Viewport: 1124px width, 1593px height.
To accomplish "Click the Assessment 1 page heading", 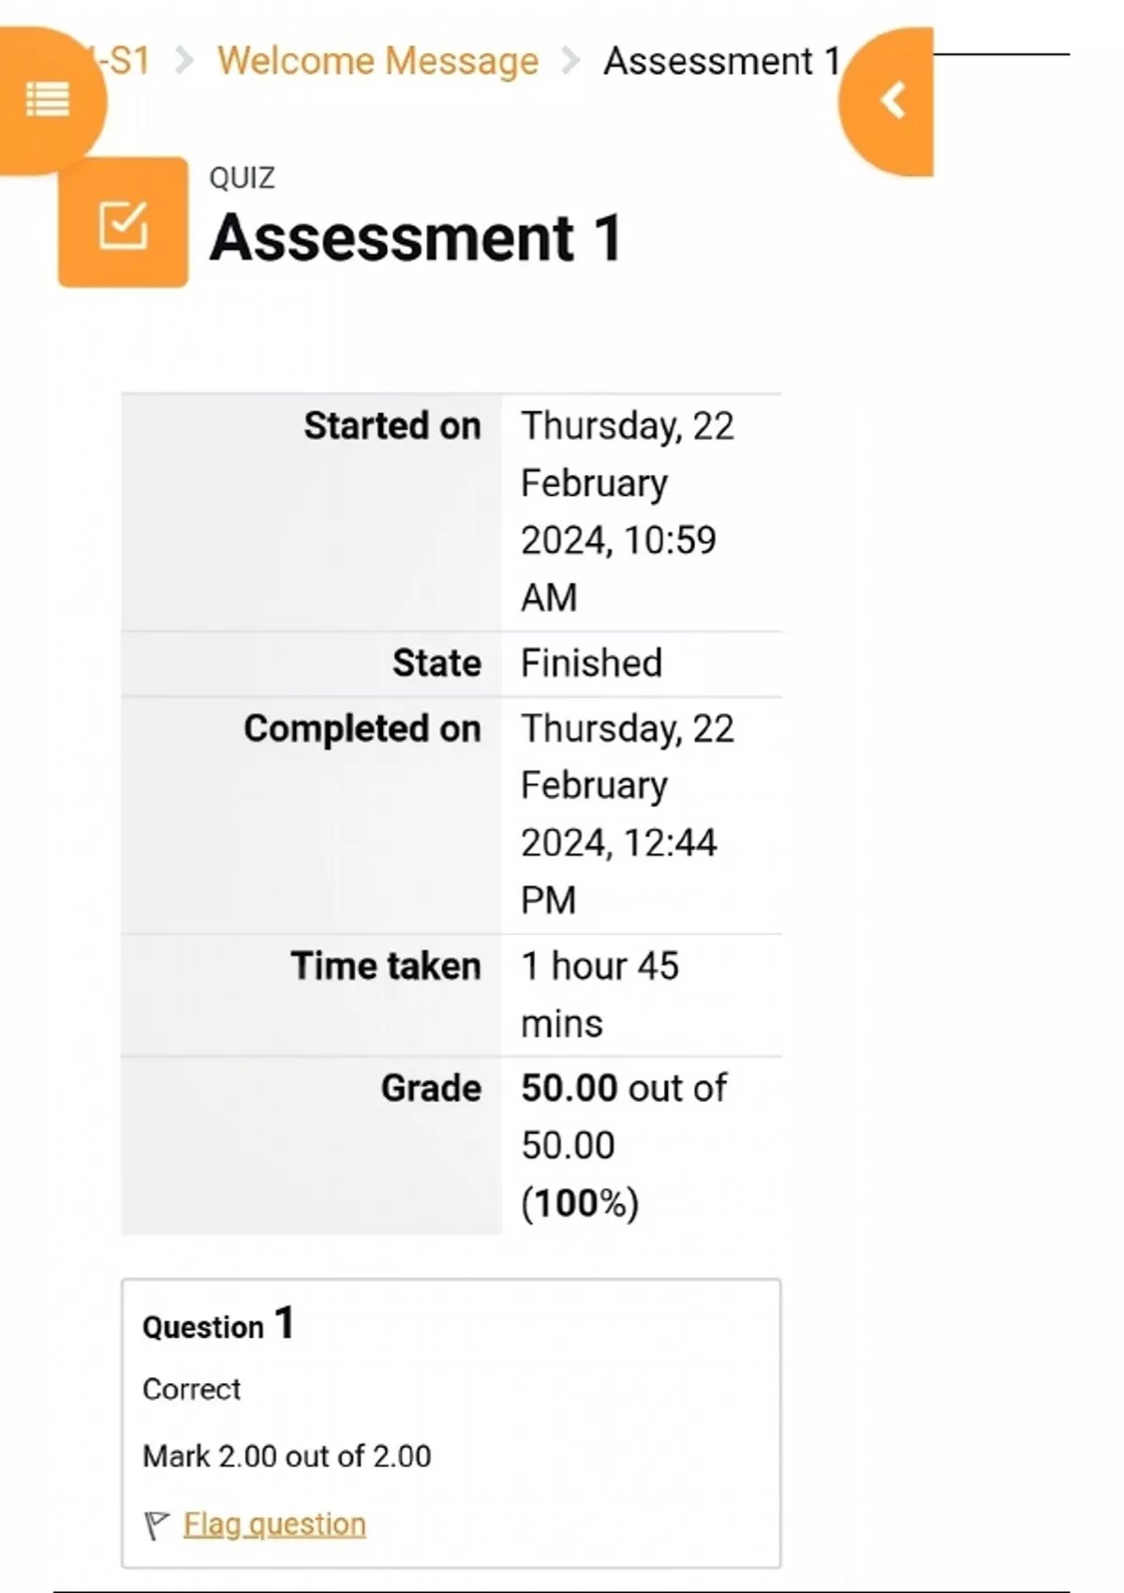I will click(x=416, y=238).
